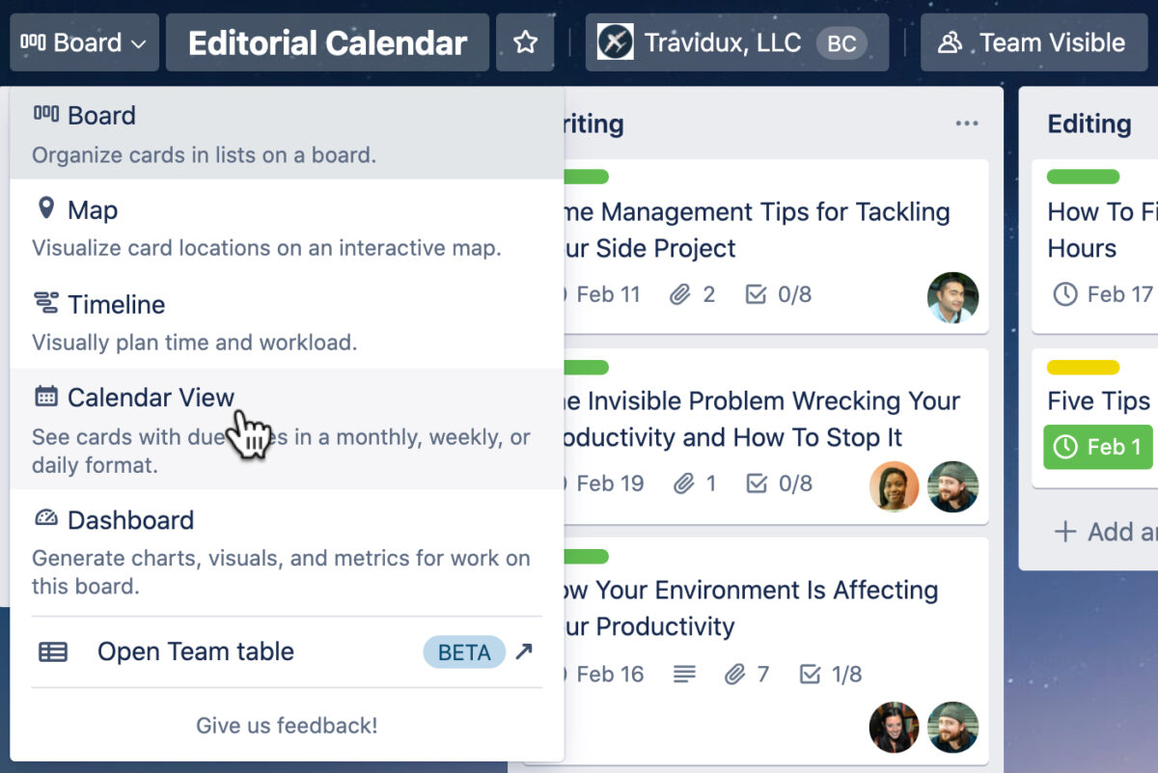1158x773 pixels.
Task: Click the Team table grid icon
Action: (x=53, y=651)
